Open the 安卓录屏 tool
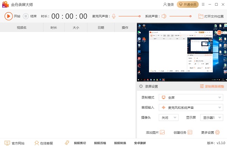This screenshot has height=146, width=227. tap(140, 143)
